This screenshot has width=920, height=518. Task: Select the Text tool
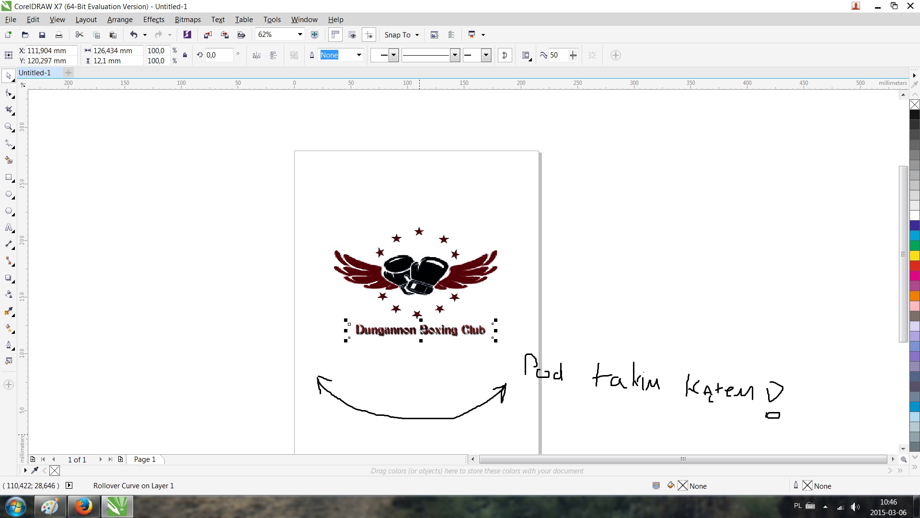tap(9, 228)
